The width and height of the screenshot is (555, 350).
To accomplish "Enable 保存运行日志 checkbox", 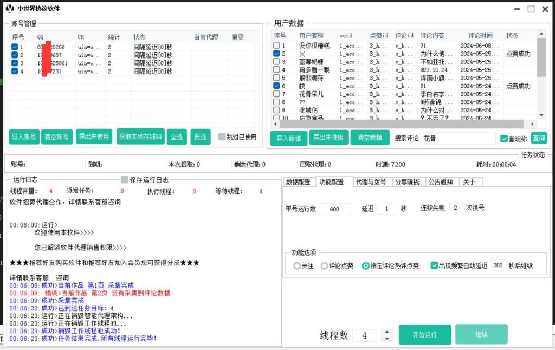I will click(125, 180).
